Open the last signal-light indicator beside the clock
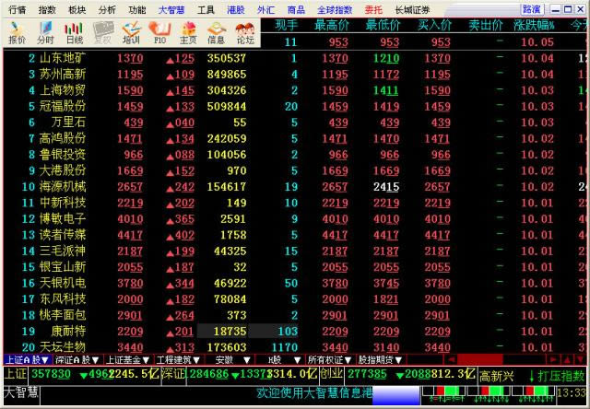The image size is (590, 409). point(533,392)
